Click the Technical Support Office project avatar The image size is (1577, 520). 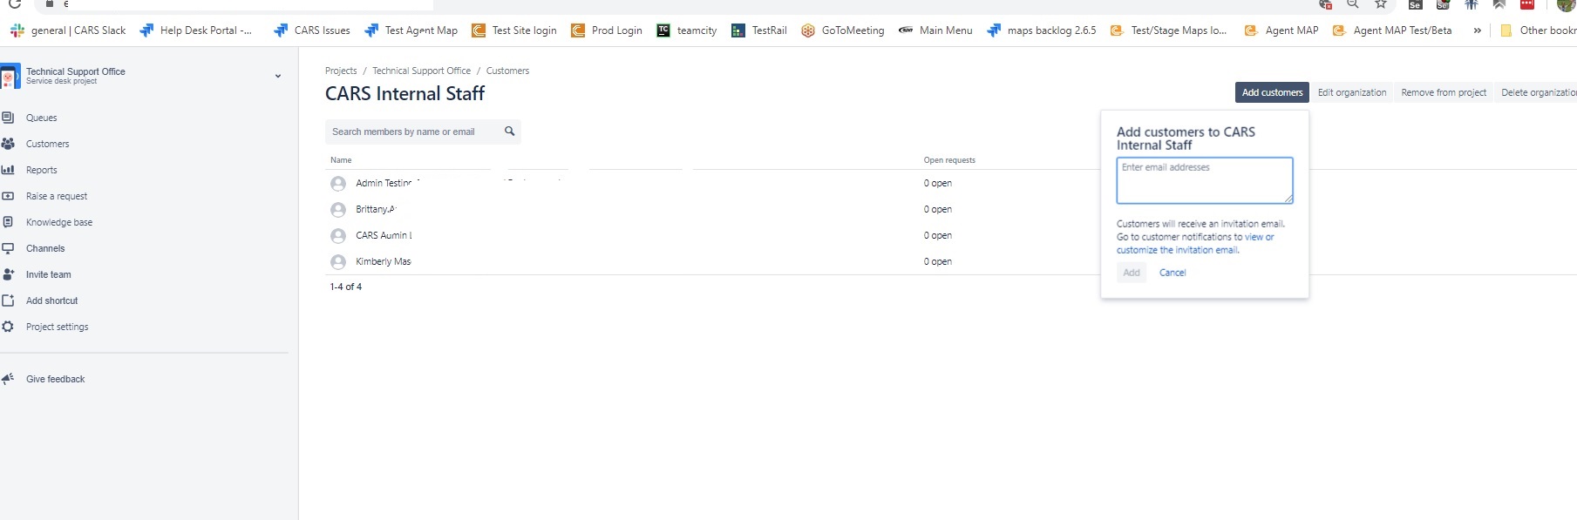tap(10, 76)
